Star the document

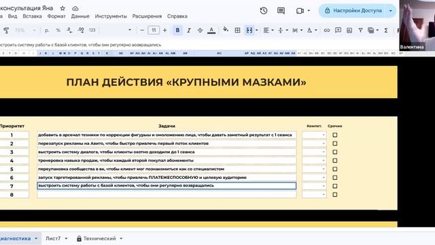(x=63, y=8)
